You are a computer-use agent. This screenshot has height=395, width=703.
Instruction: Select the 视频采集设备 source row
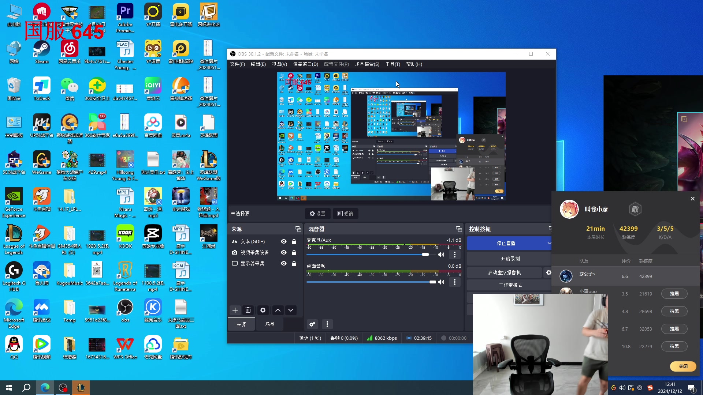[264, 252]
